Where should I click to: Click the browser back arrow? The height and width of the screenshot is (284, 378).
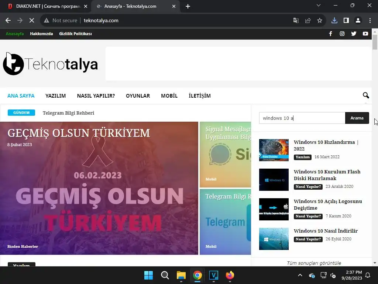click(x=8, y=21)
